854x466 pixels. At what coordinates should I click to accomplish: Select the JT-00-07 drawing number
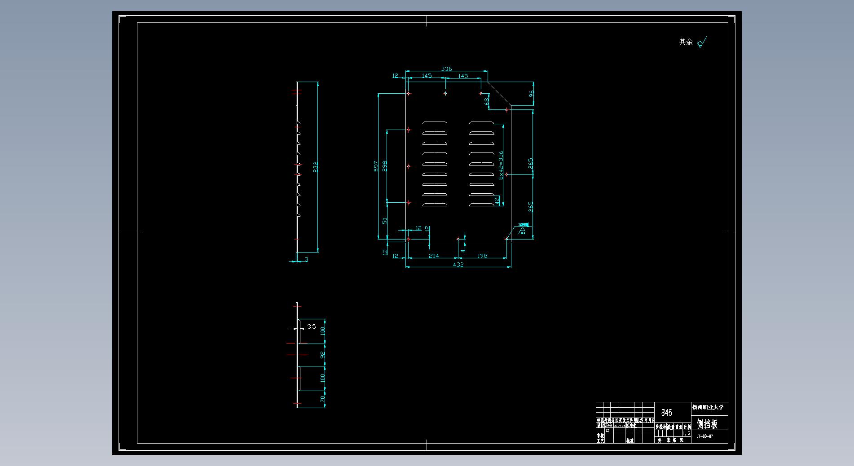pos(704,436)
